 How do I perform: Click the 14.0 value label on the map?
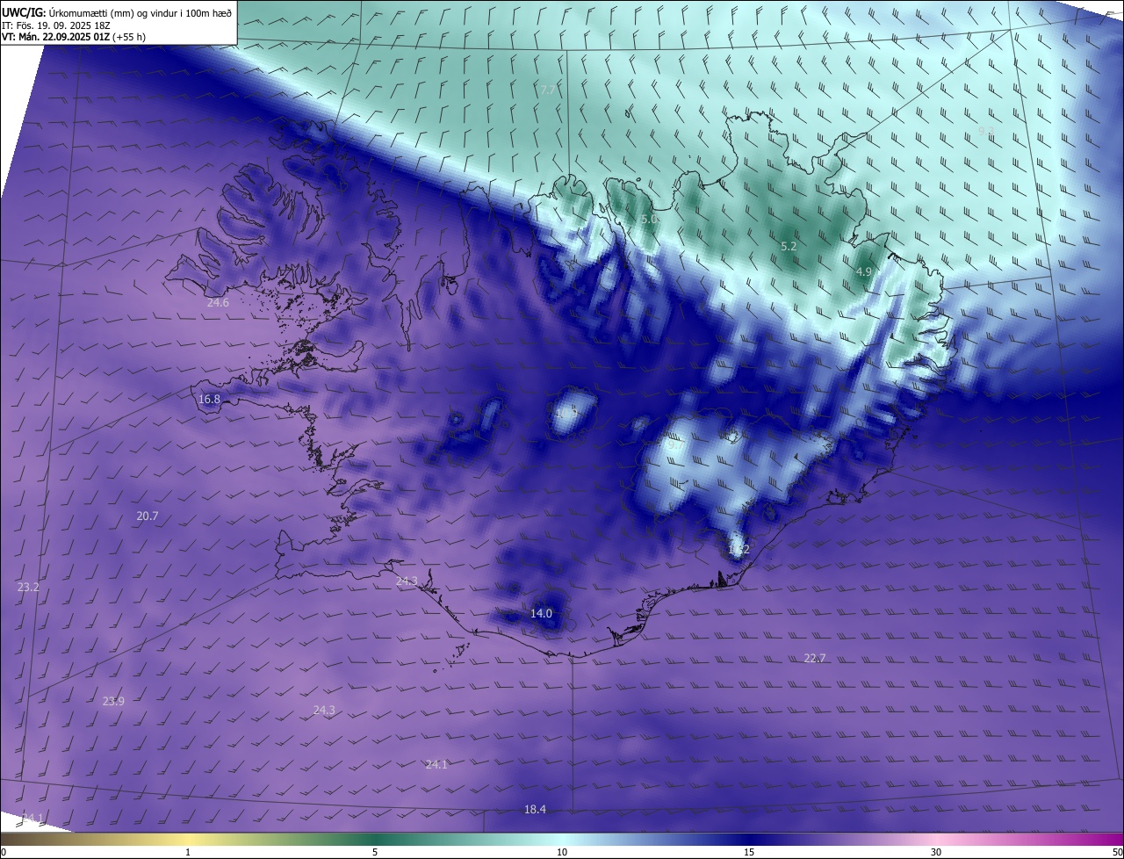tap(541, 614)
